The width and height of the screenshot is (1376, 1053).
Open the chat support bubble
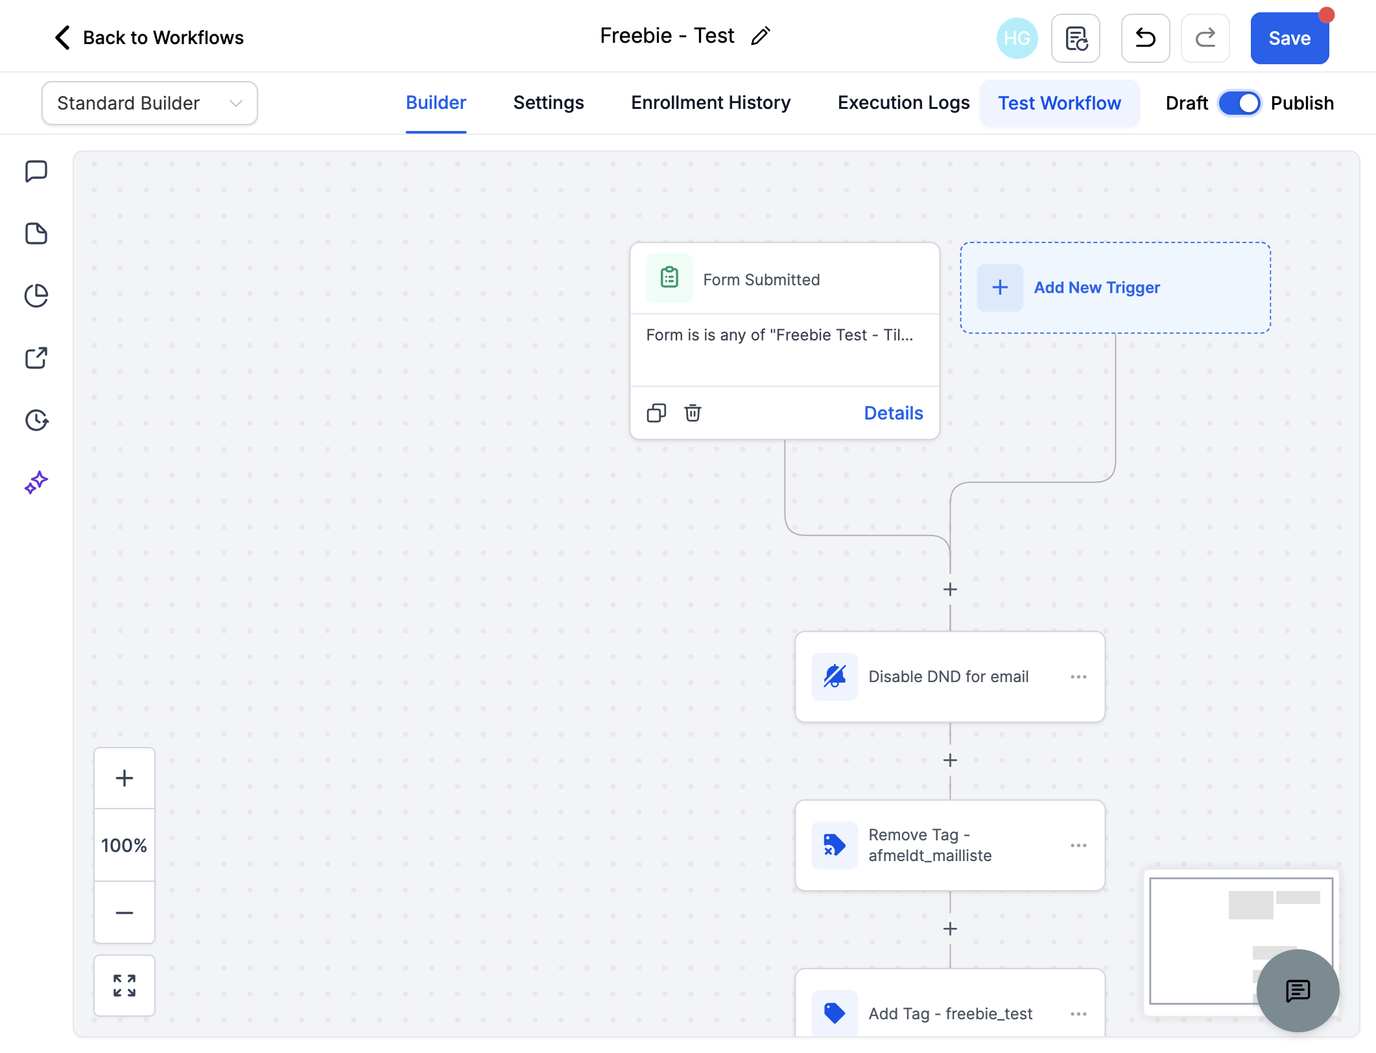[x=1298, y=990]
